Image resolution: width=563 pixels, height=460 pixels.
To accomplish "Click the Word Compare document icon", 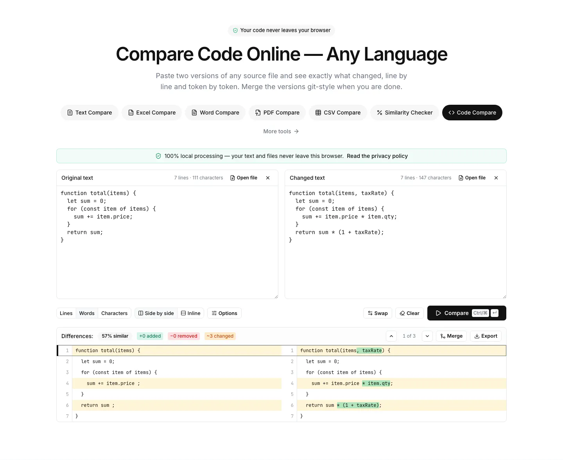I will pyautogui.click(x=194, y=113).
